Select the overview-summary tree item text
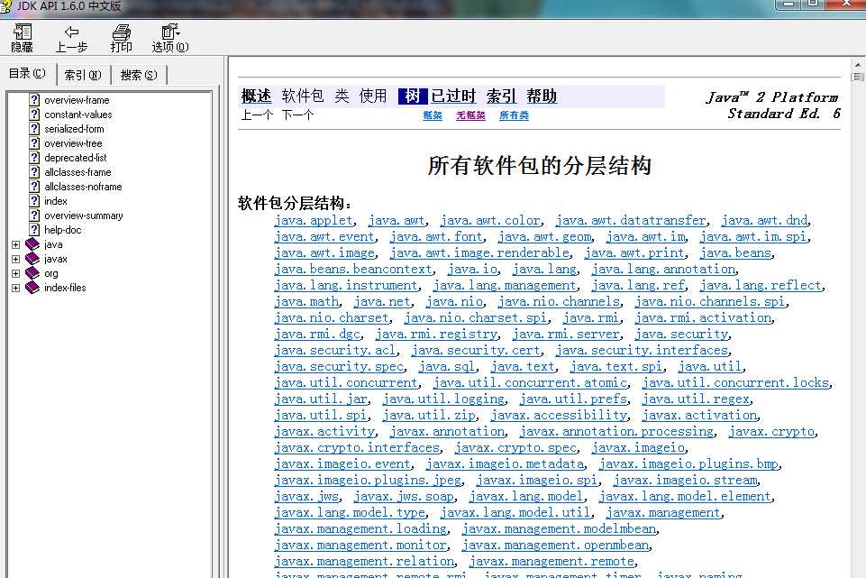This screenshot has height=578, width=866. [84, 216]
